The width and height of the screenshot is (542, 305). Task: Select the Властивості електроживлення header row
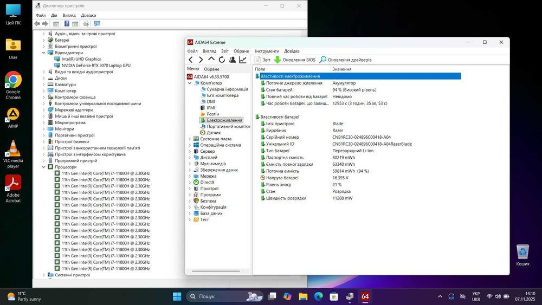tap(358, 76)
